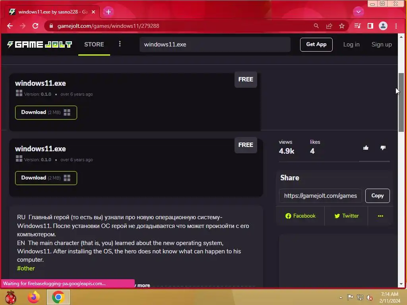
Task: Click the more link below description
Action: pos(143,285)
